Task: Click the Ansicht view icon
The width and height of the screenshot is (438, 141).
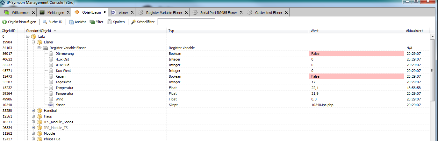Action: click(71, 22)
